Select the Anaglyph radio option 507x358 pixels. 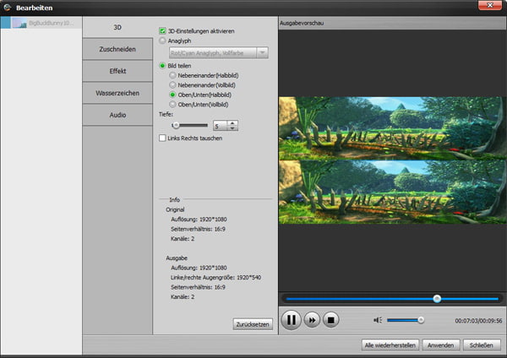[163, 41]
